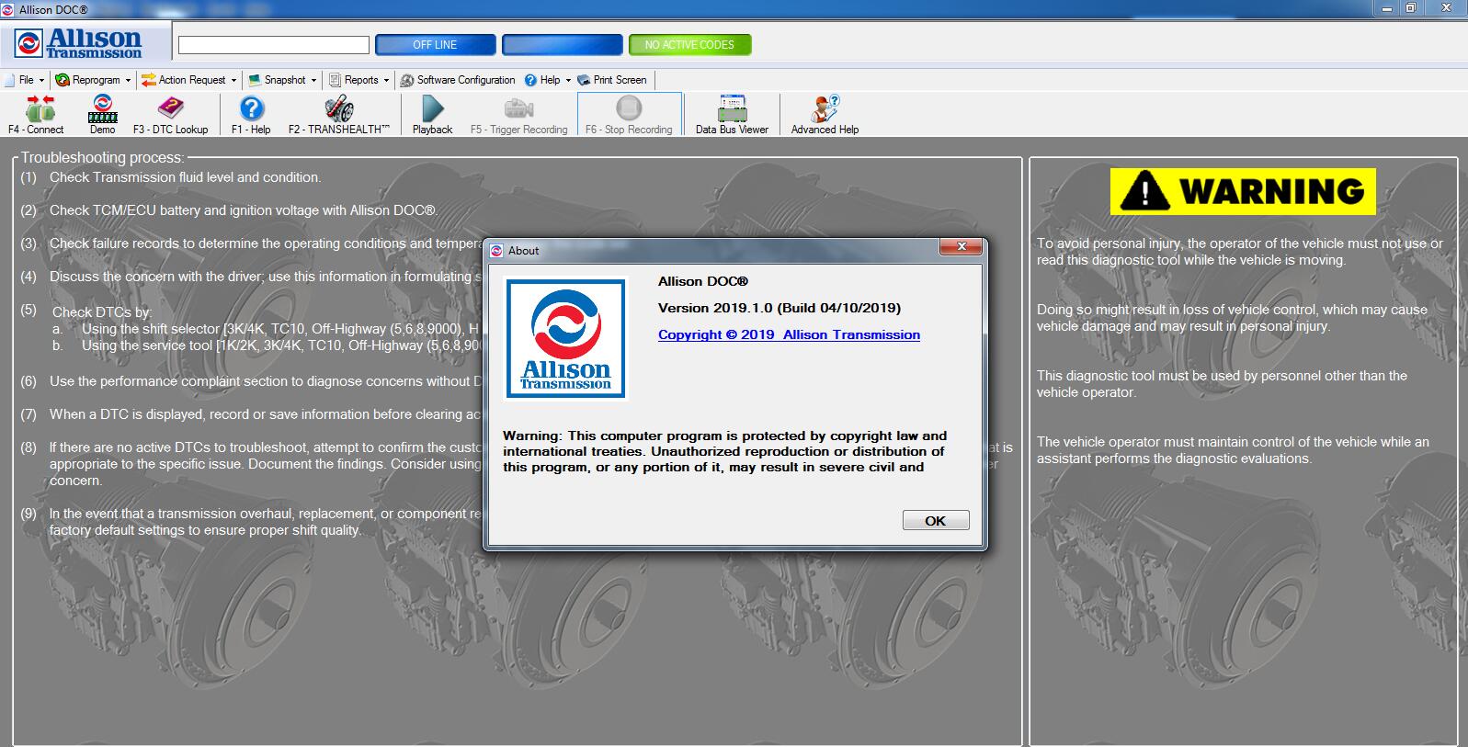The height and width of the screenshot is (747, 1468).
Task: Open the Reprogram menu
Action: pyautogui.click(x=93, y=80)
